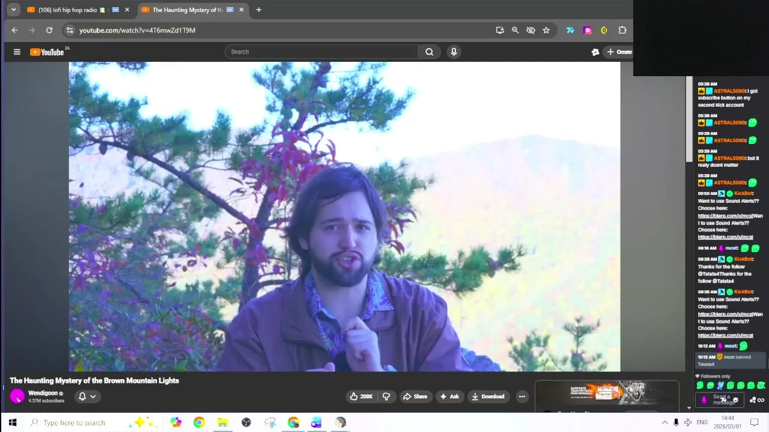
Task: Click the crossed-eye tracking protection icon
Action: point(530,30)
